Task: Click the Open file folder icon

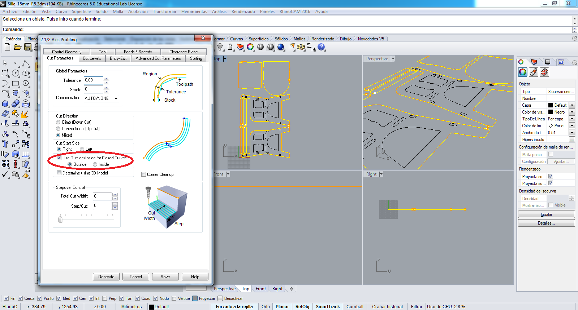Action: click(x=17, y=47)
